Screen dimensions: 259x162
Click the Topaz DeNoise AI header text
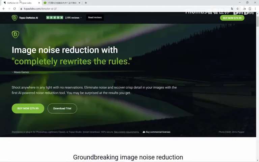(28, 18)
